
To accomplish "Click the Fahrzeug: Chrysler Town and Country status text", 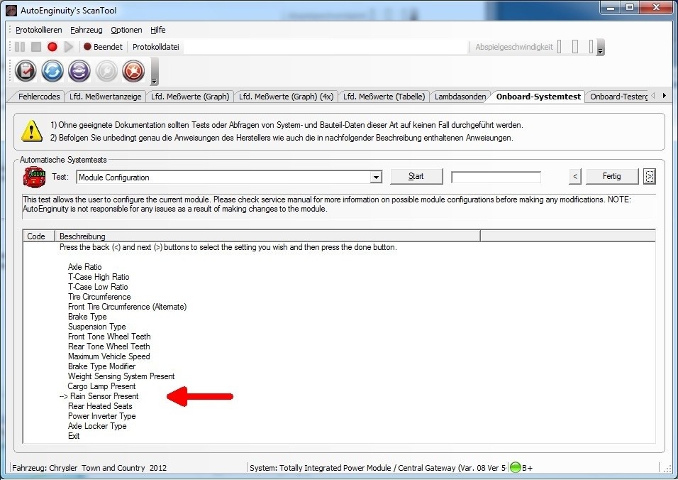I will click(89, 468).
